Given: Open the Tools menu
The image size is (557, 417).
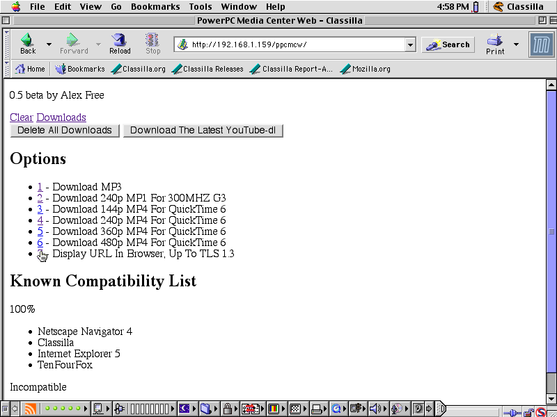Looking at the screenshot, I should (x=201, y=7).
